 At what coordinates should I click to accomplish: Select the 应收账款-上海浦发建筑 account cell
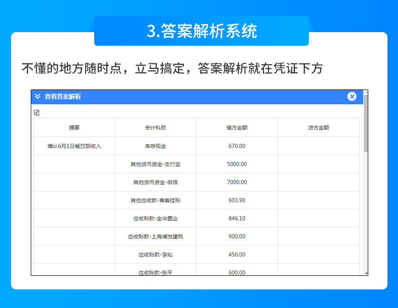coord(155,237)
